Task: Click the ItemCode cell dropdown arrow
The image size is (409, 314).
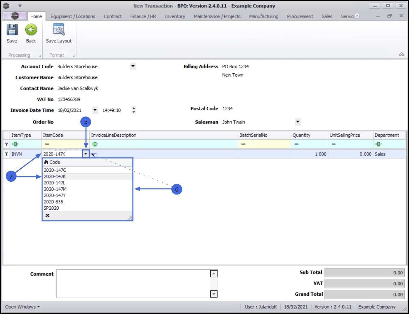Action: (x=86, y=154)
